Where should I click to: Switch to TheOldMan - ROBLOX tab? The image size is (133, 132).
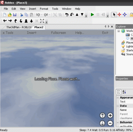pos(19,27)
